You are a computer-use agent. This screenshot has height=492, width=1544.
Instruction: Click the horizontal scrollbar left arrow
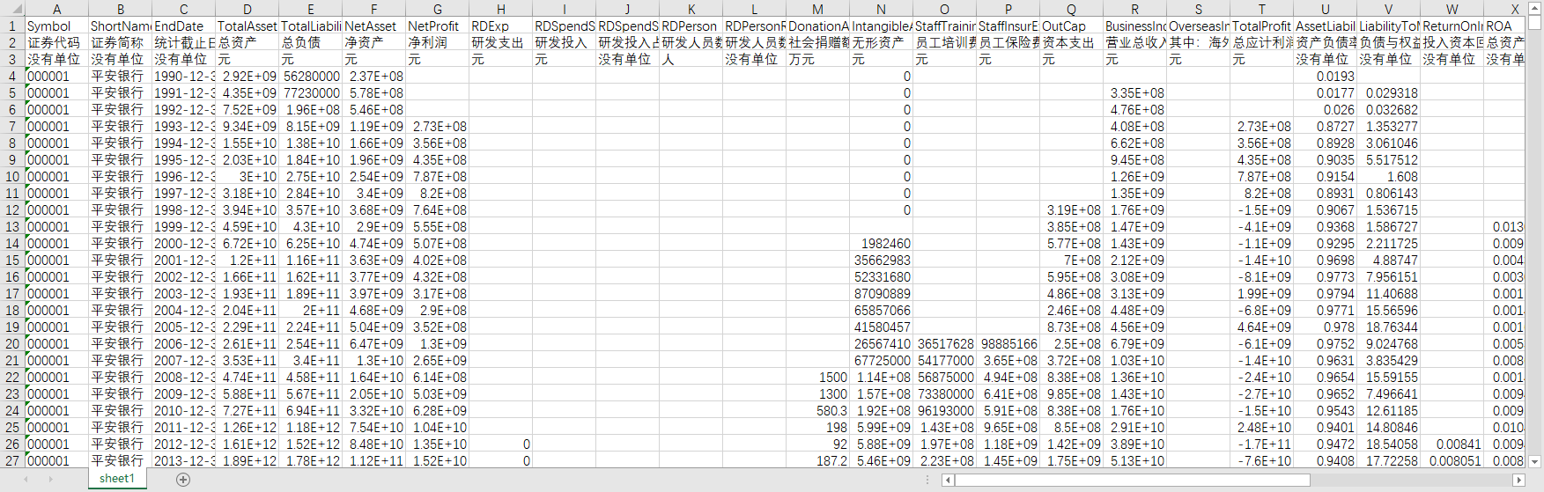click(x=948, y=480)
